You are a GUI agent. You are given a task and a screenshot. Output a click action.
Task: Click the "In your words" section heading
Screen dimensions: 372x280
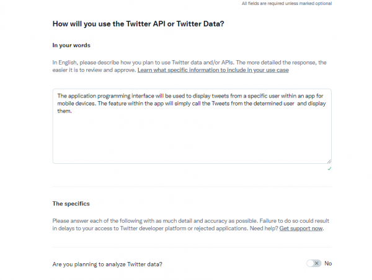(x=72, y=45)
